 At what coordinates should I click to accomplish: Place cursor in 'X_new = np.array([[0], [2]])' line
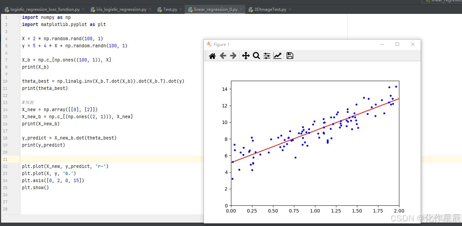tap(60, 109)
